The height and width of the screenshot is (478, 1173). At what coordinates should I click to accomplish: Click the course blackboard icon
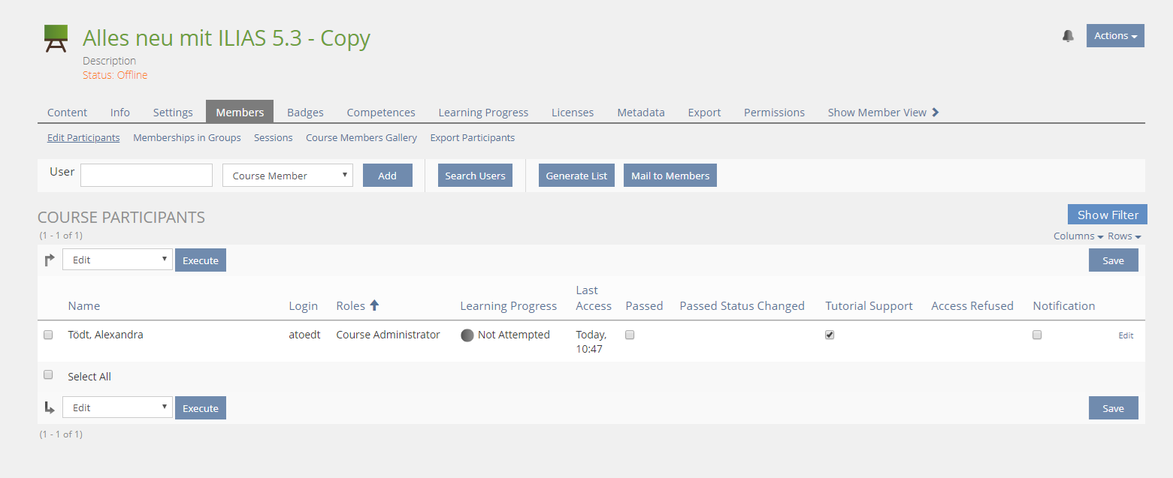coord(56,38)
